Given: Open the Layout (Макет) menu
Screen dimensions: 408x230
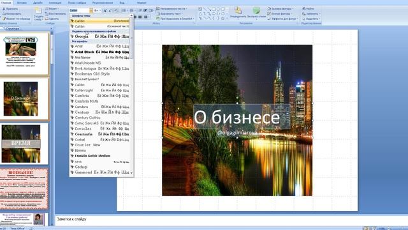Looking at the screenshot, I should (52, 8).
